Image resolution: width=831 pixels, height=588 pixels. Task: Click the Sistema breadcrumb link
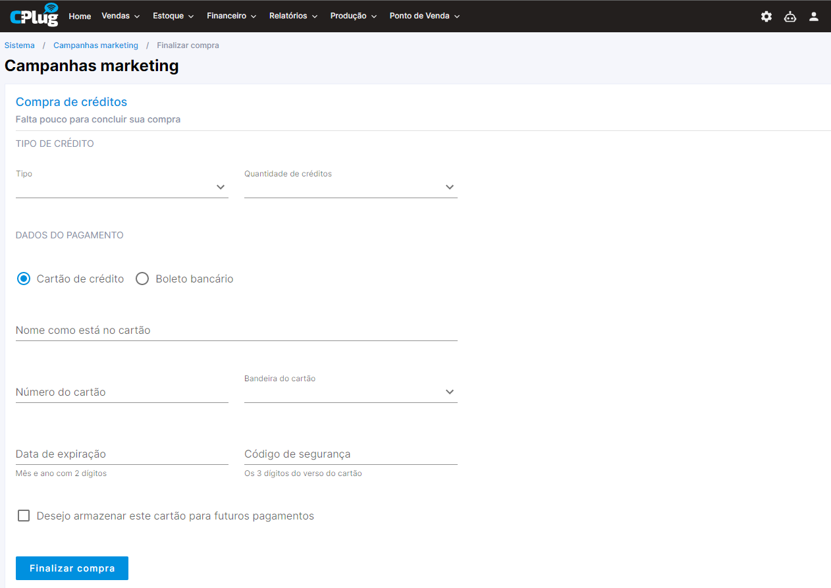coord(20,45)
